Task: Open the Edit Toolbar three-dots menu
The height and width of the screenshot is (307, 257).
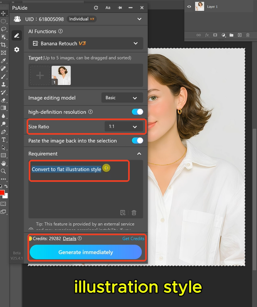Action: (x=3, y=179)
